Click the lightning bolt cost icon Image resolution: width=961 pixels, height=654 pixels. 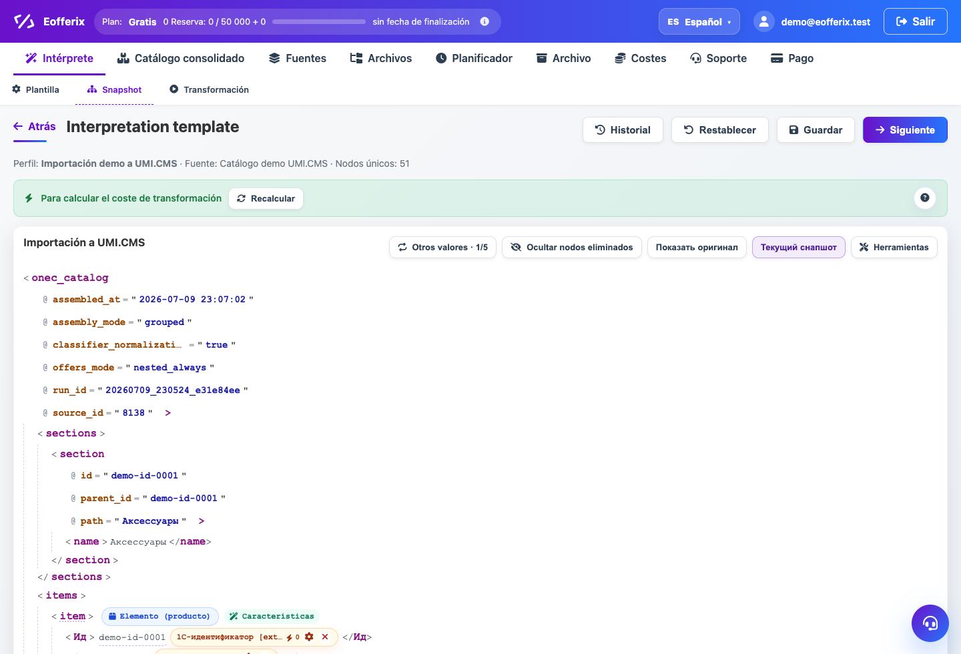(x=29, y=198)
